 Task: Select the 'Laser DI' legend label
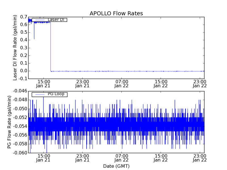click(56, 20)
